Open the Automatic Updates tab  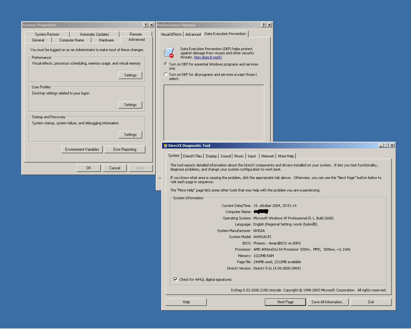coord(94,34)
